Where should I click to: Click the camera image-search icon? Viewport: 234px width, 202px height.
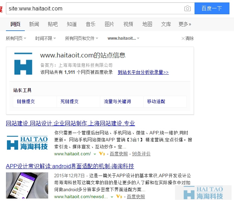[188, 8]
